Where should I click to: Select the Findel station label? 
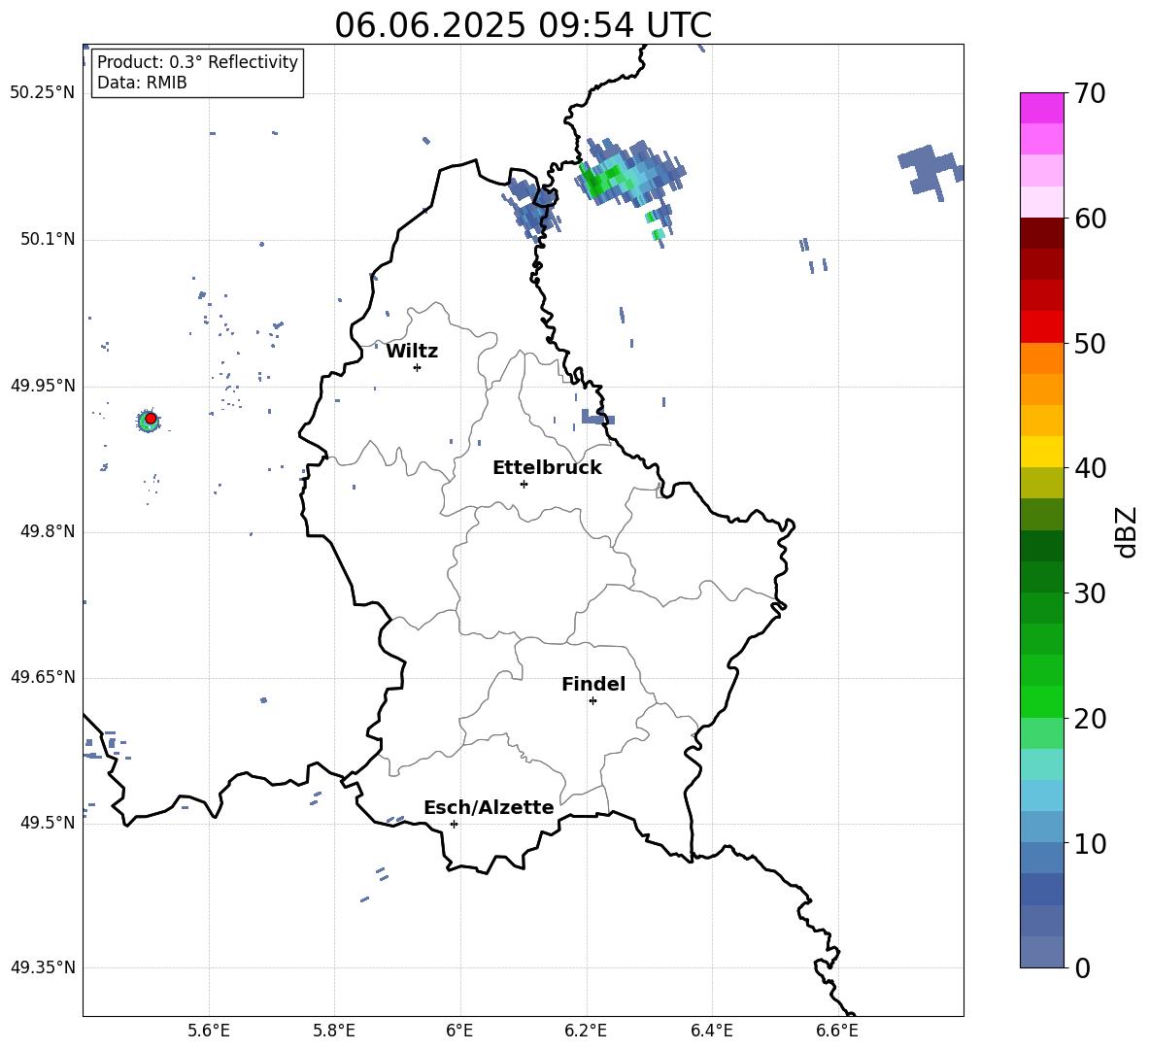593,684
